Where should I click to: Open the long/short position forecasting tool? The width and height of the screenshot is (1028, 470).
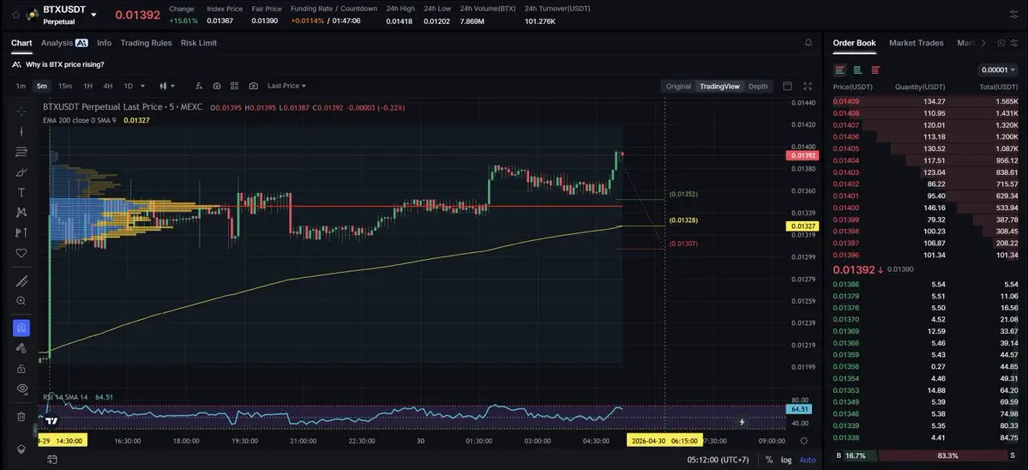pyautogui.click(x=21, y=232)
